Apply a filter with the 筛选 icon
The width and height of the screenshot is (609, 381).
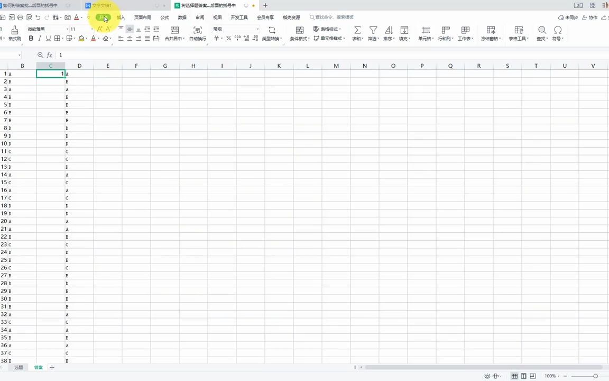373,32
